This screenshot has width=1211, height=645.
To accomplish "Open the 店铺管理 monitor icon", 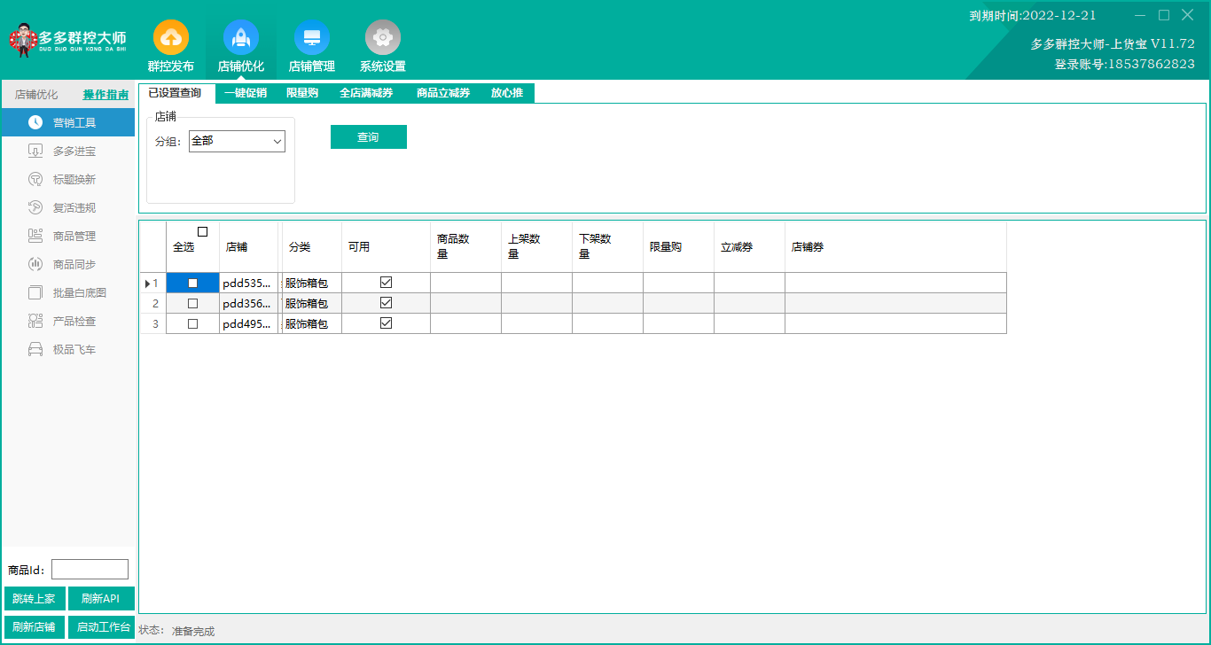I will click(311, 37).
